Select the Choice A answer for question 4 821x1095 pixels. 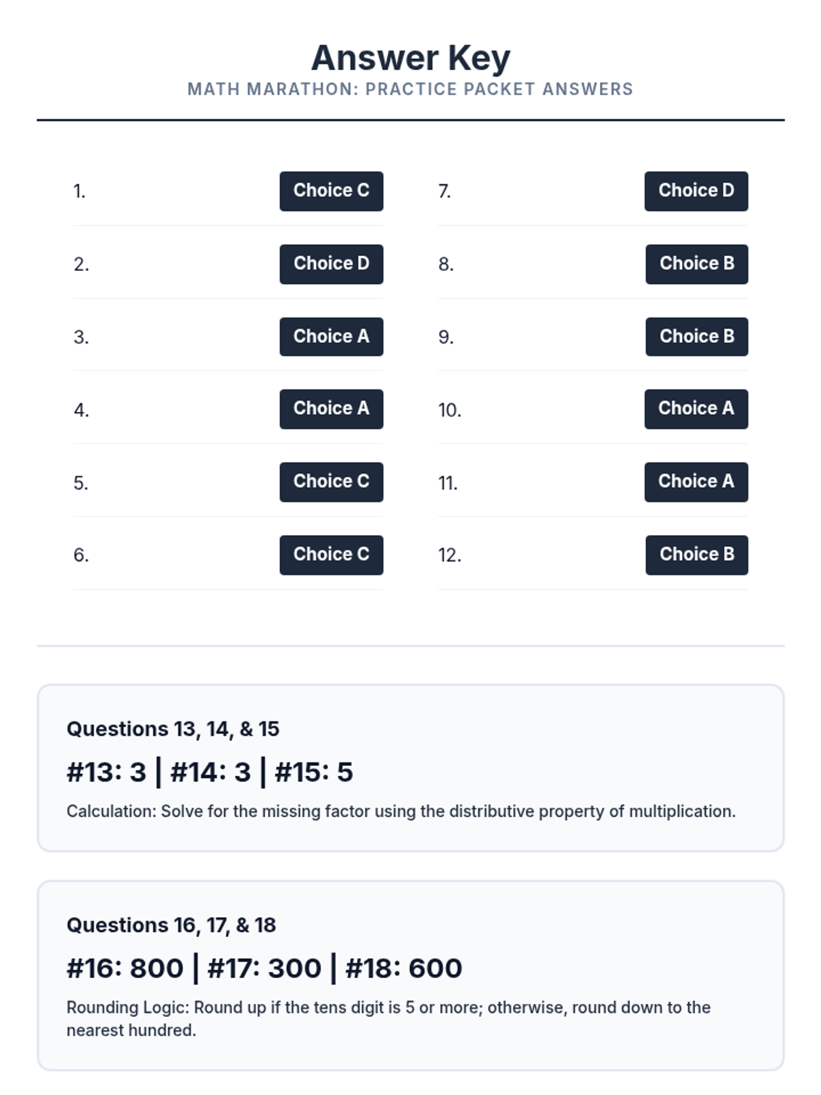pyautogui.click(x=331, y=409)
